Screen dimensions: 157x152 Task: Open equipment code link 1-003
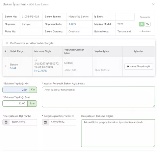tap(72, 24)
